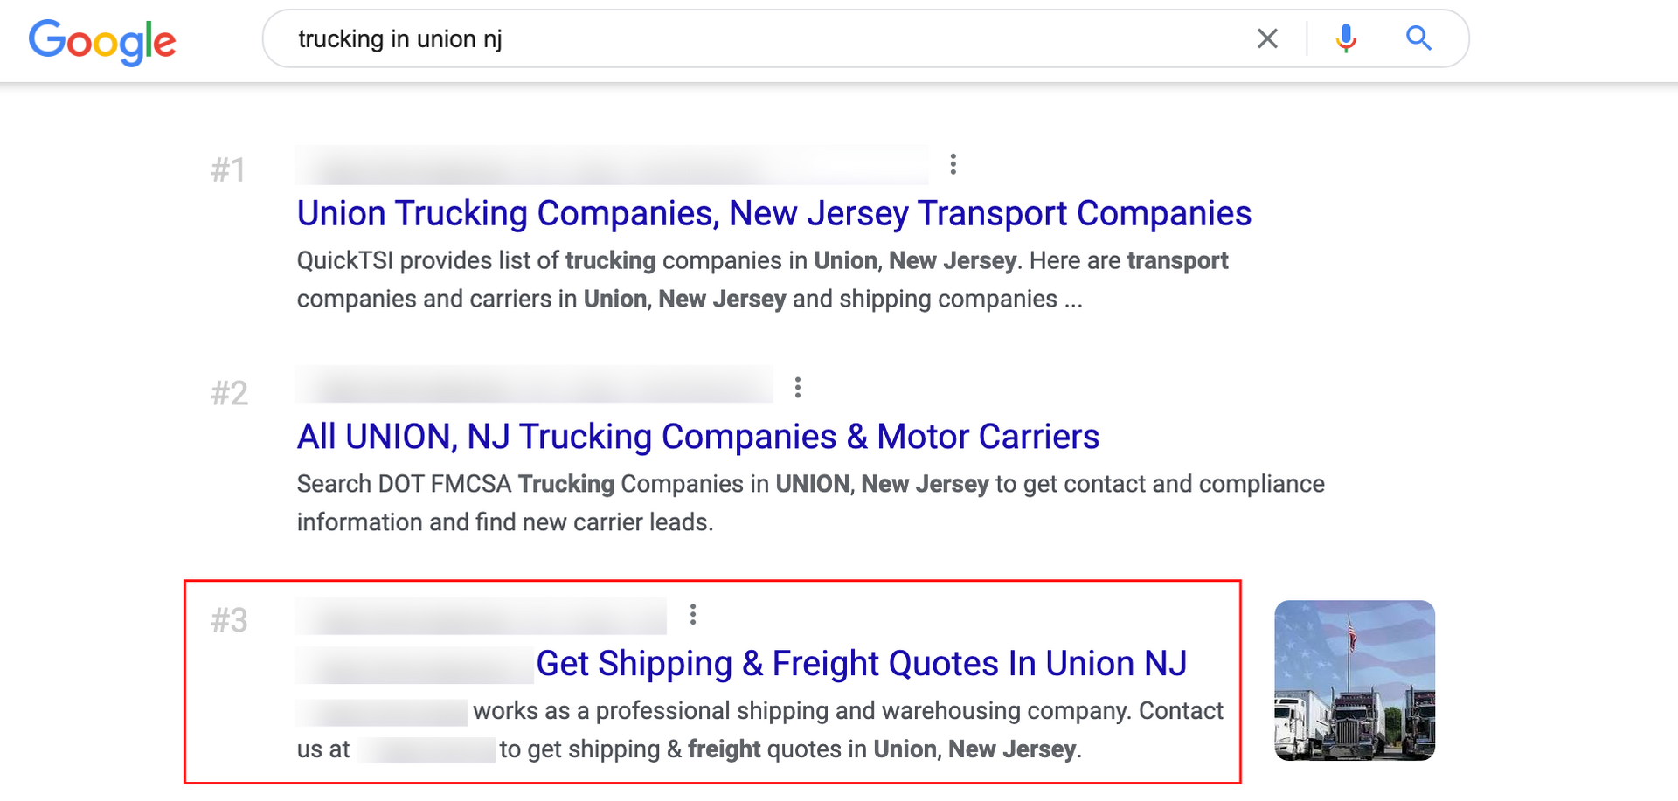This screenshot has height=801, width=1678.
Task: Click the #1 ranking label
Action: [231, 168]
